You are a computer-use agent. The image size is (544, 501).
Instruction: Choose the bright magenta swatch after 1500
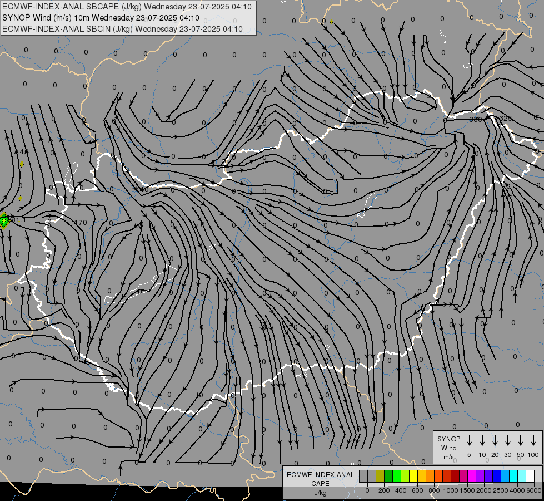click(x=472, y=476)
